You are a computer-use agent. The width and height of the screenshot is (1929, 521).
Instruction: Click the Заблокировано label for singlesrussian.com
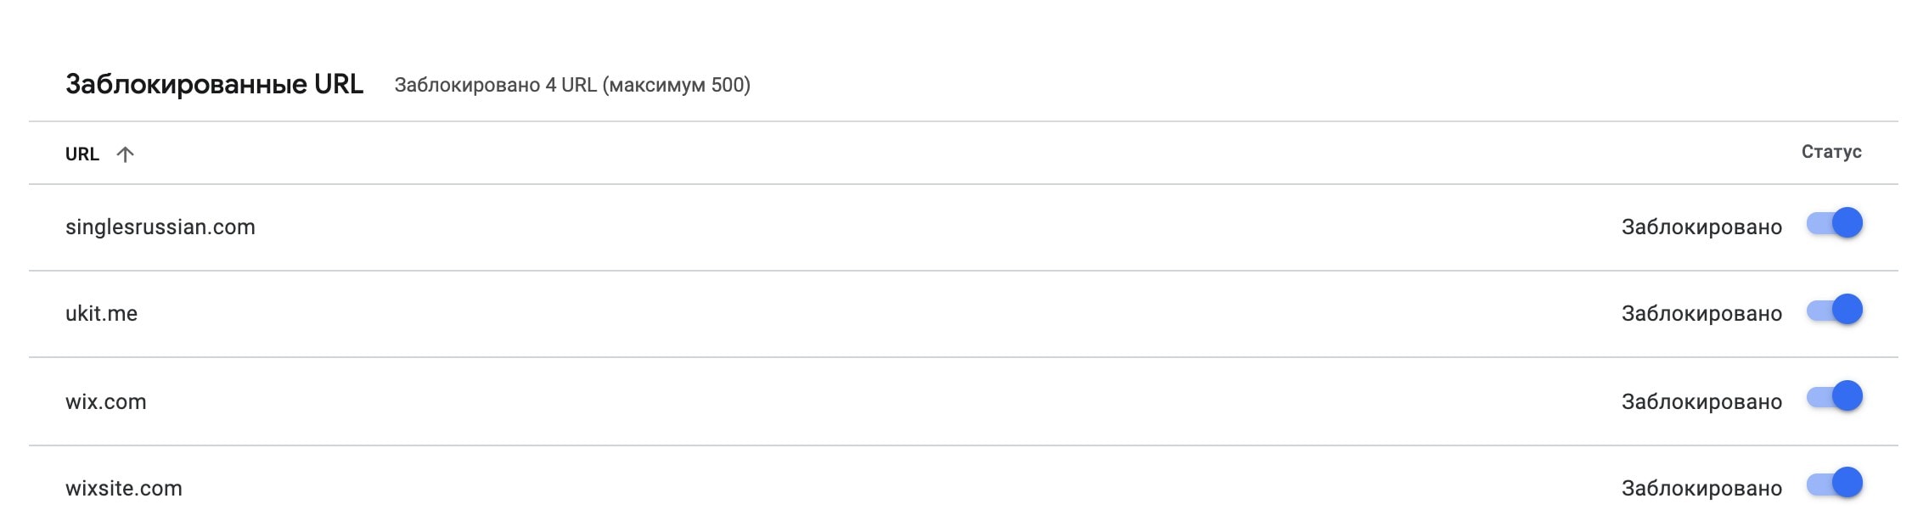click(x=1701, y=227)
